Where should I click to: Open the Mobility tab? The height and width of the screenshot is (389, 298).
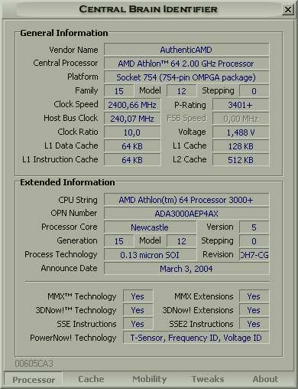click(x=150, y=379)
